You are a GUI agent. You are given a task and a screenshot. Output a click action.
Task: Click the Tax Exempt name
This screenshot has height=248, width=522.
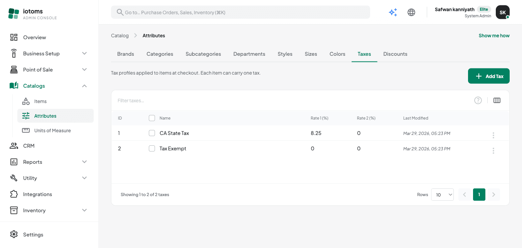click(173, 148)
